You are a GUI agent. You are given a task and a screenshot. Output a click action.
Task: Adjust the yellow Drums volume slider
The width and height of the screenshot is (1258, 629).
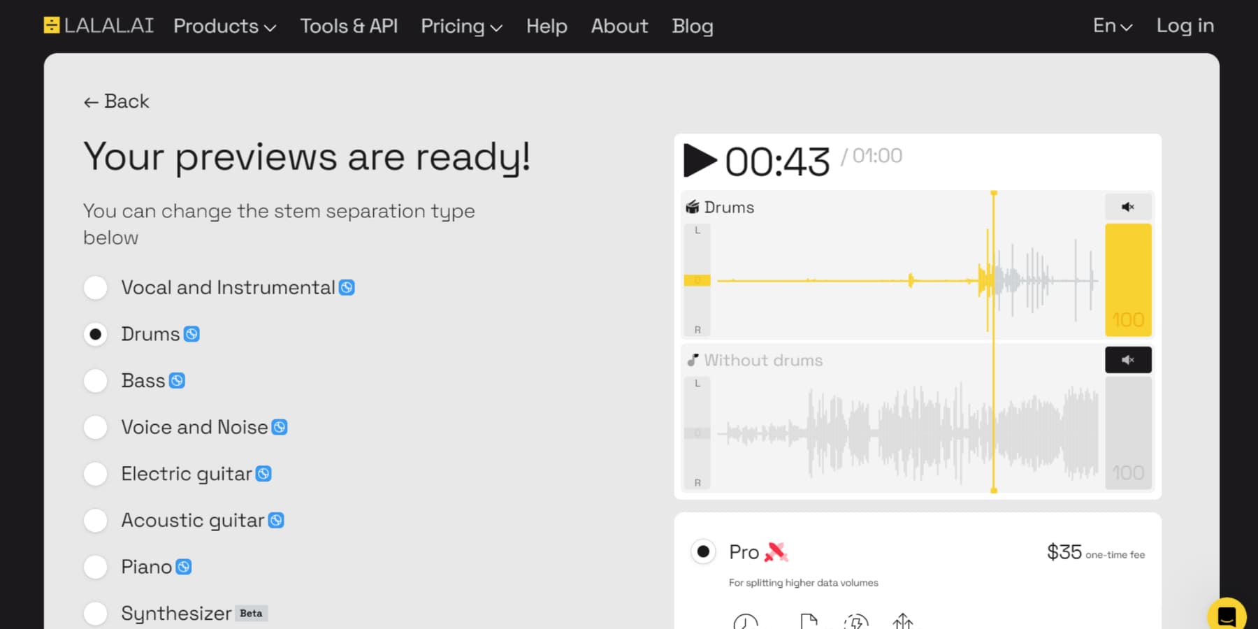tap(1127, 280)
